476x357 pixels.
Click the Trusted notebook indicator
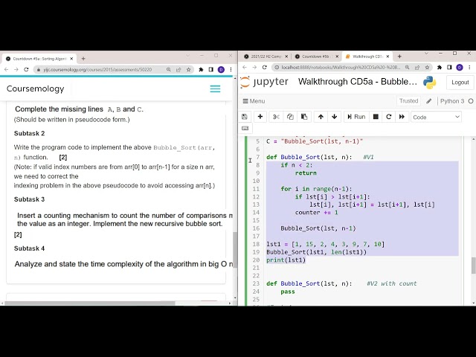tap(408, 101)
